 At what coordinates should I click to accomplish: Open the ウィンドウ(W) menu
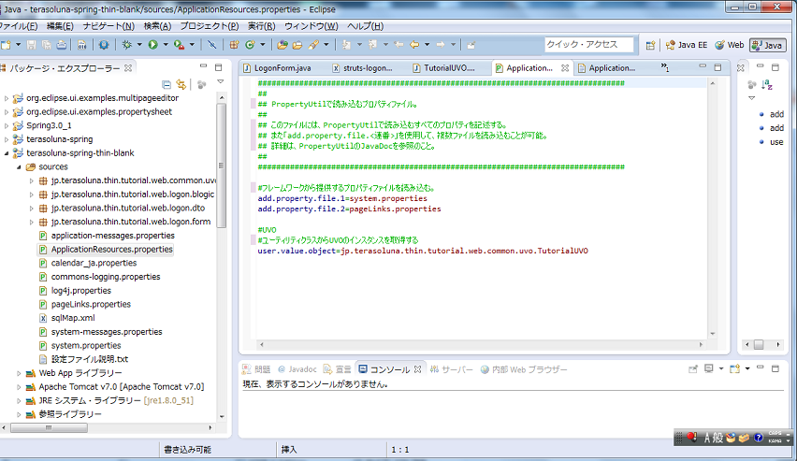pos(312,26)
